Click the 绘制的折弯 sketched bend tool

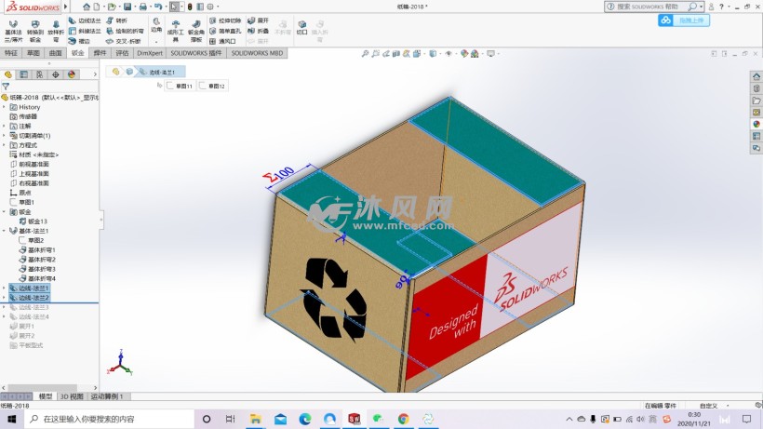tap(124, 31)
